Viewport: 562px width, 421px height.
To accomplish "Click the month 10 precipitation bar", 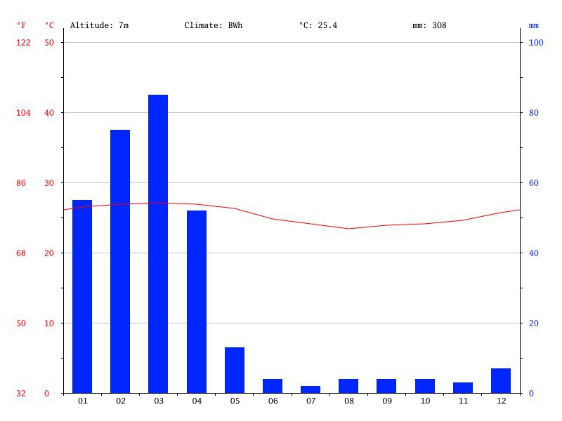I will (425, 386).
